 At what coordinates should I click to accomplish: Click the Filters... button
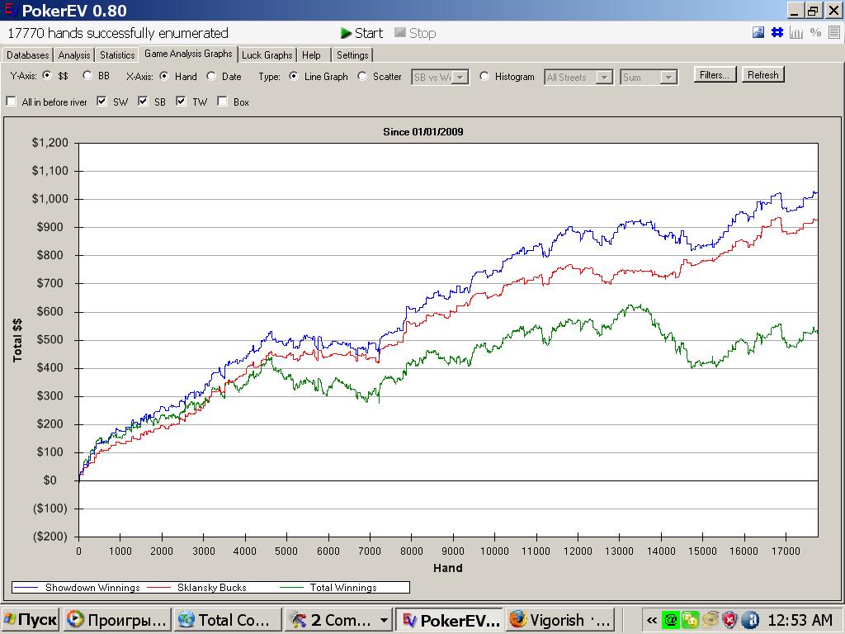[x=715, y=75]
